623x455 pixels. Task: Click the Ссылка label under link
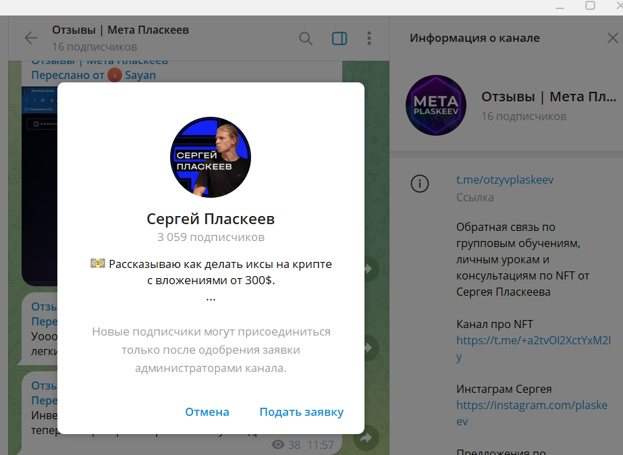click(475, 198)
